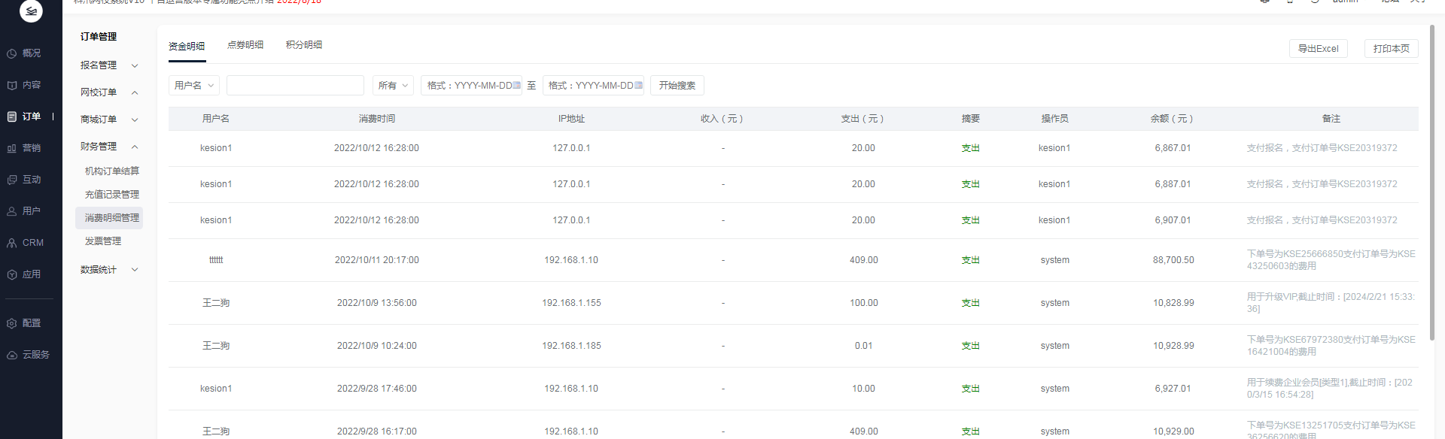Screen dimensions: 1445x439
Task: Switch to the 积分明细 tab
Action: pos(304,45)
